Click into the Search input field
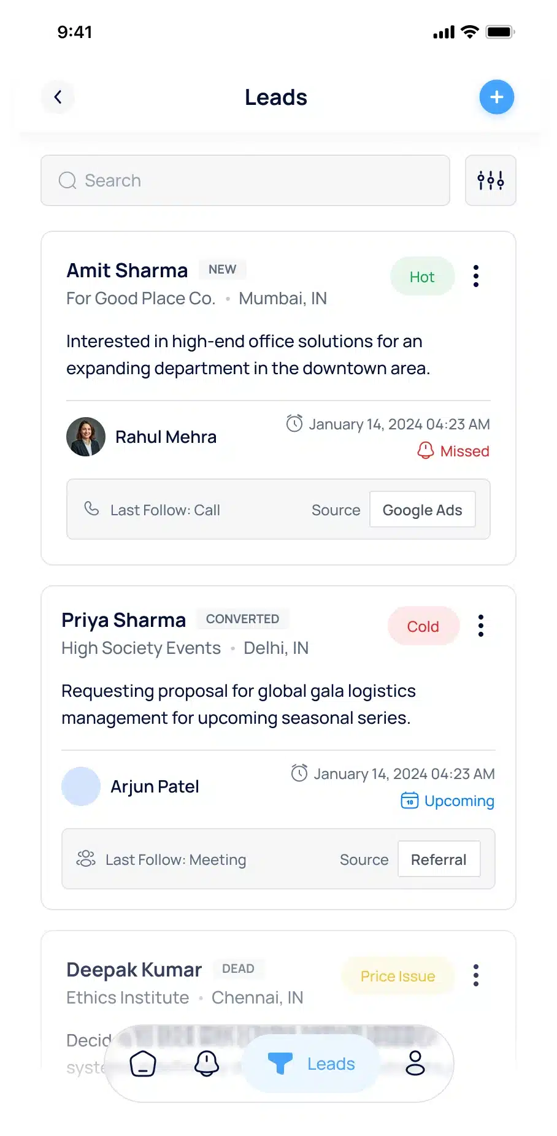 pos(245,180)
